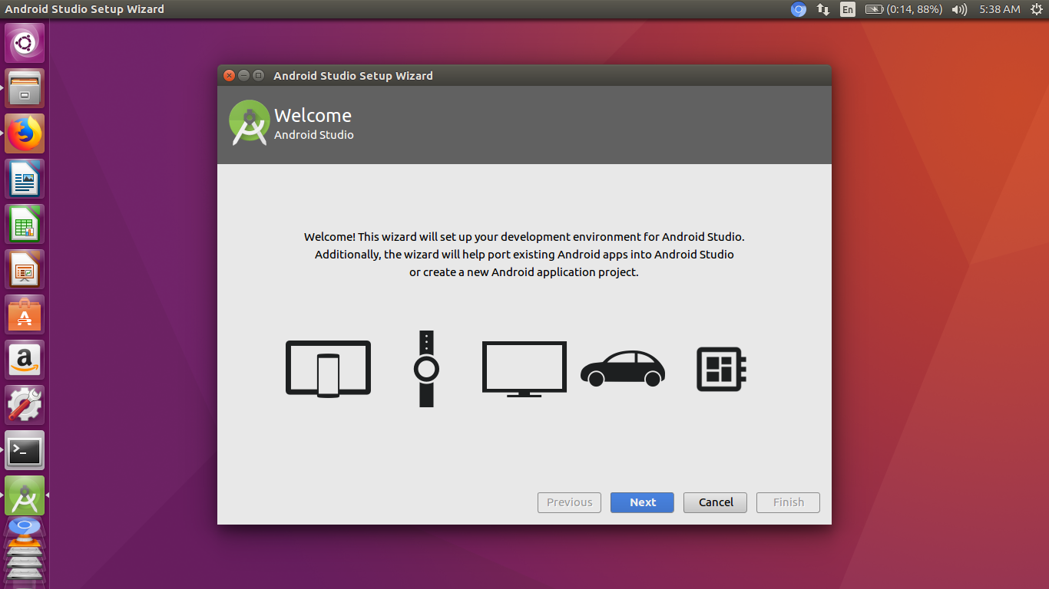Maximize the Setup Wizard window

coord(258,75)
